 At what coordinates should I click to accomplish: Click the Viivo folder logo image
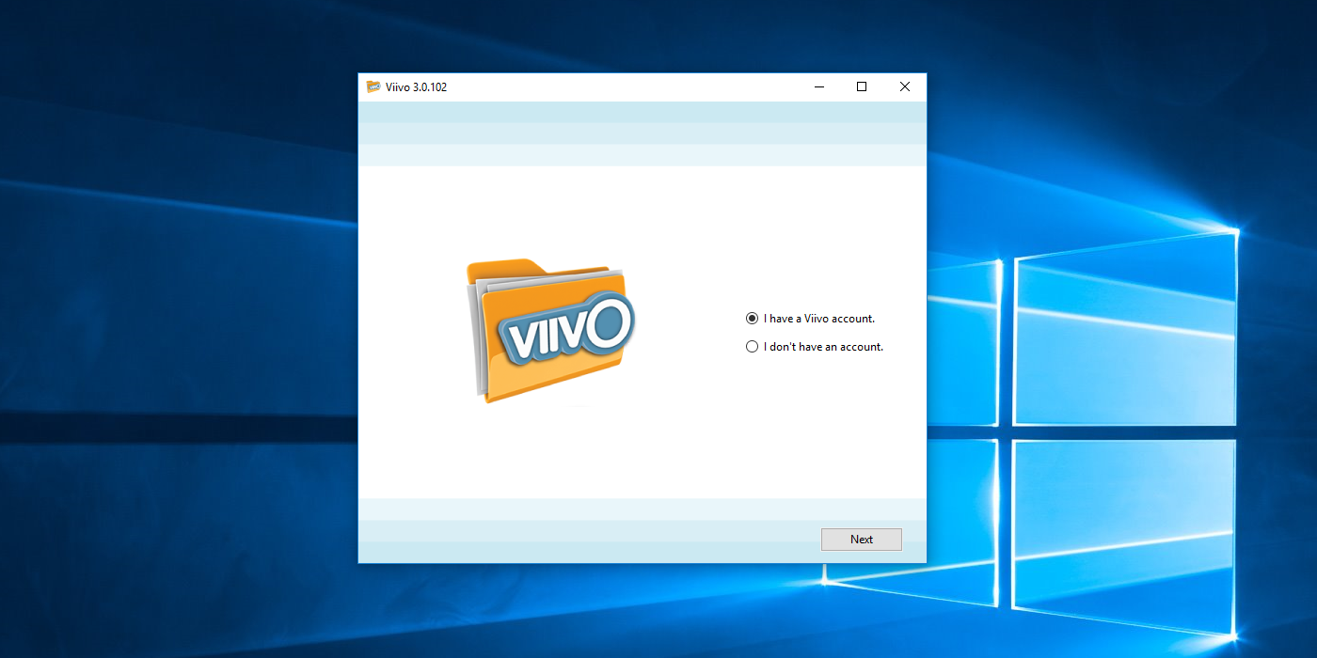(x=550, y=331)
